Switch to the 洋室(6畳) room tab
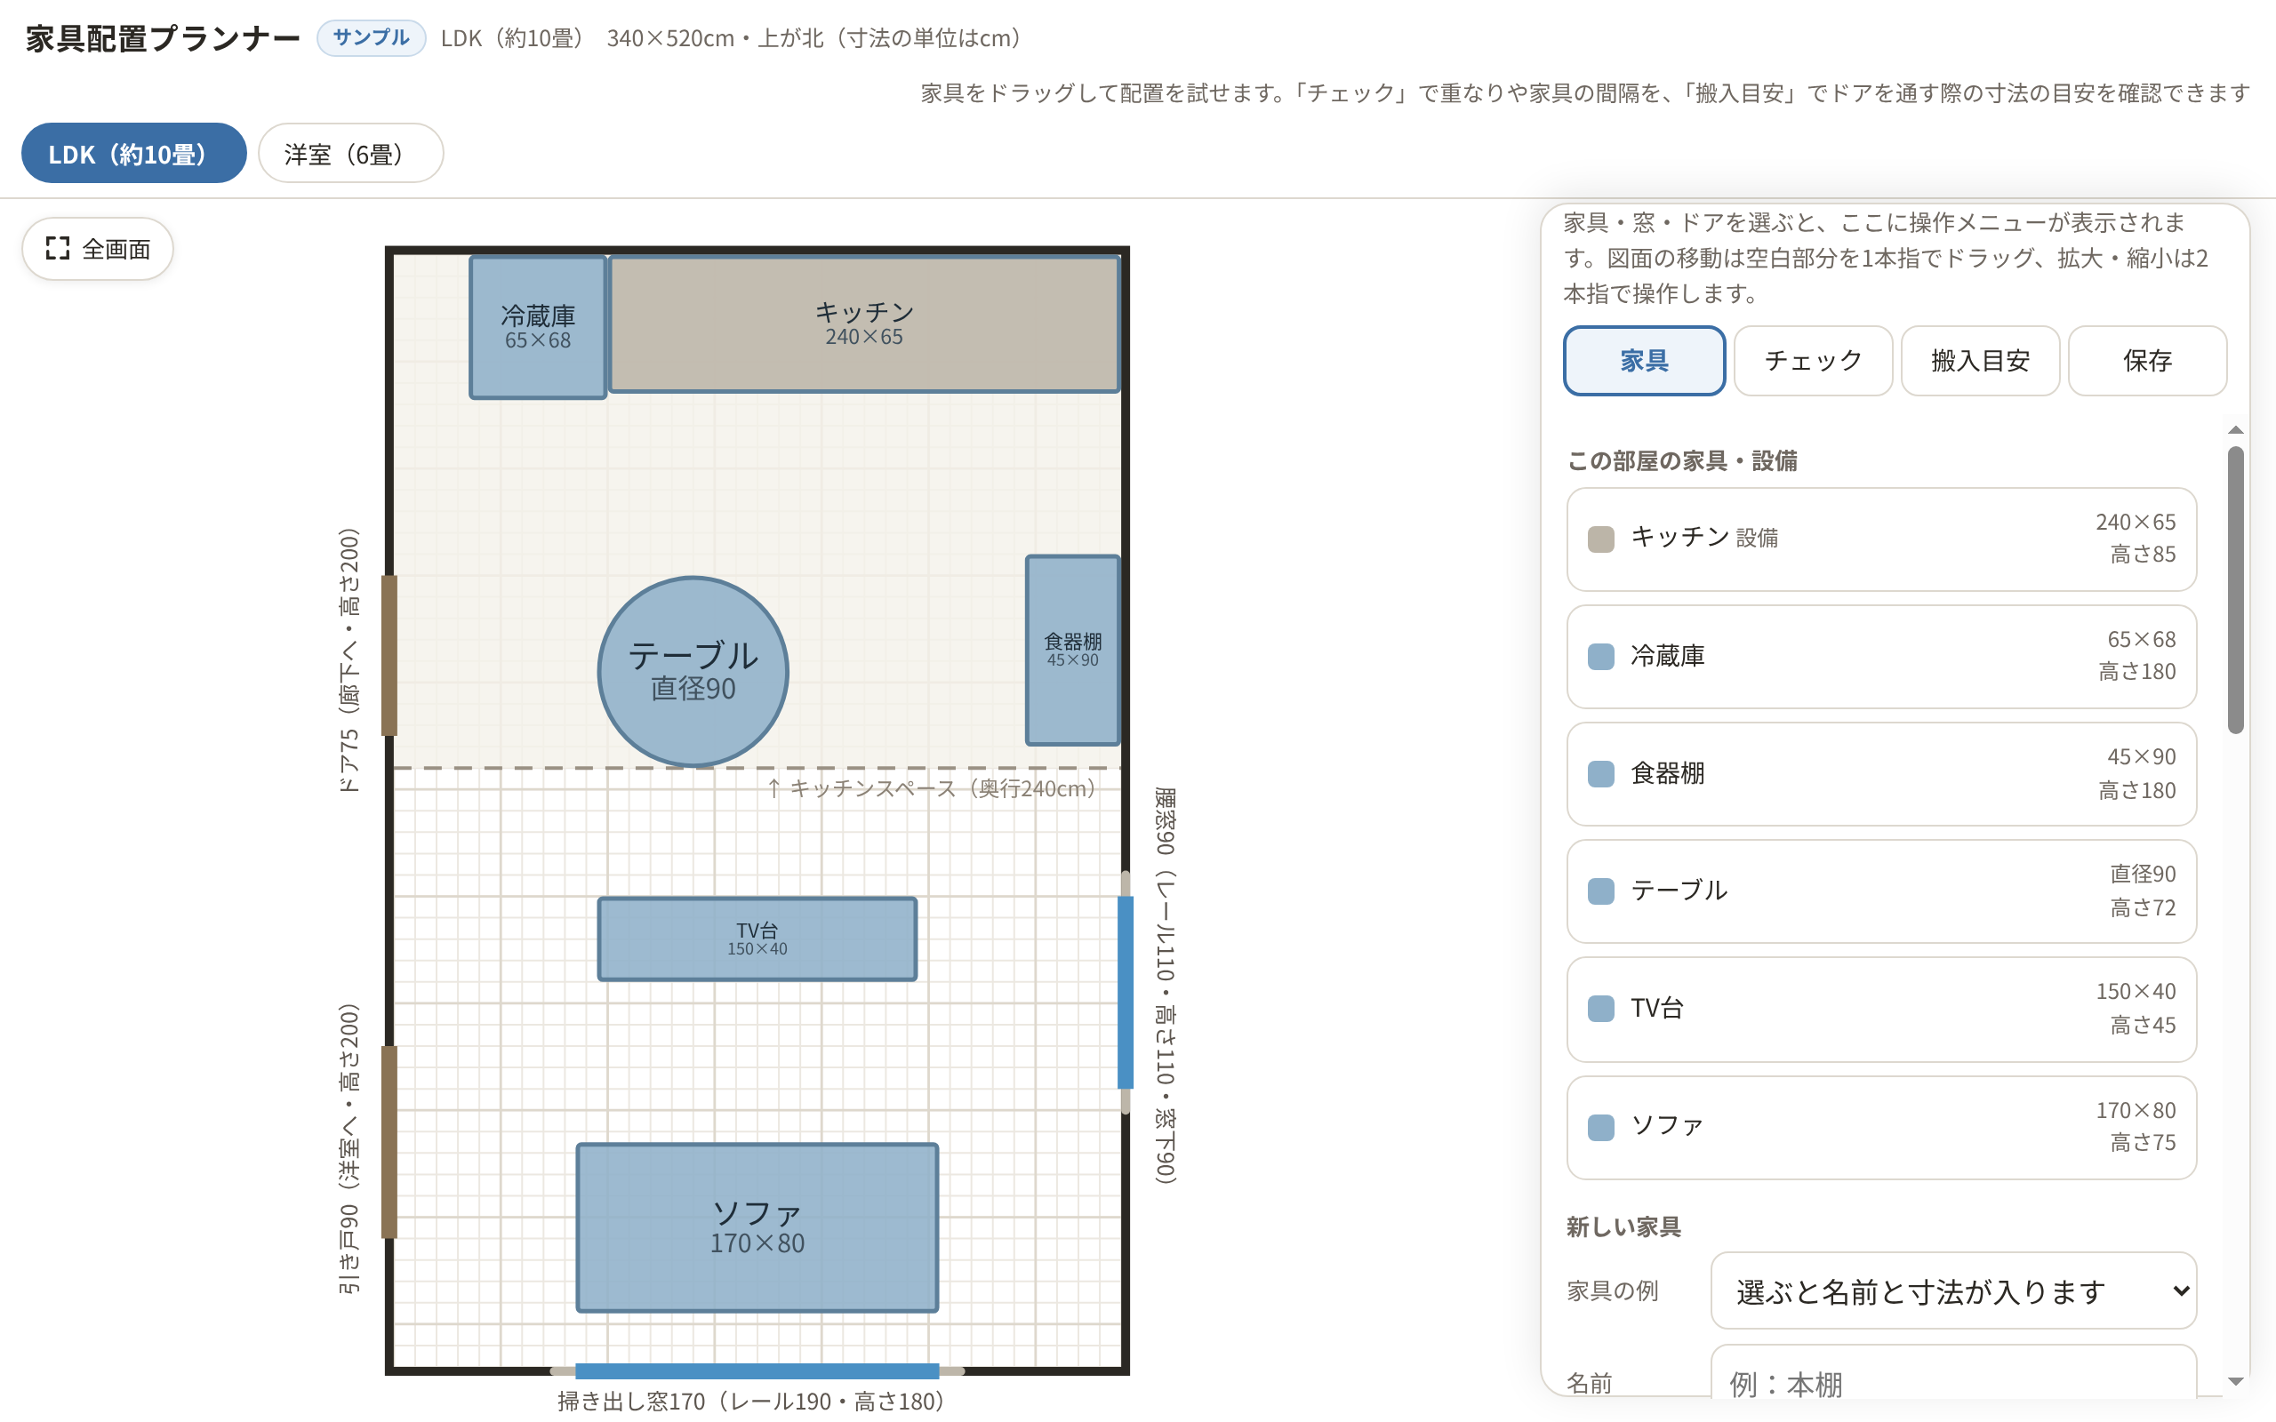Screen dimensions: 2276x1422 pyautogui.click(x=351, y=153)
